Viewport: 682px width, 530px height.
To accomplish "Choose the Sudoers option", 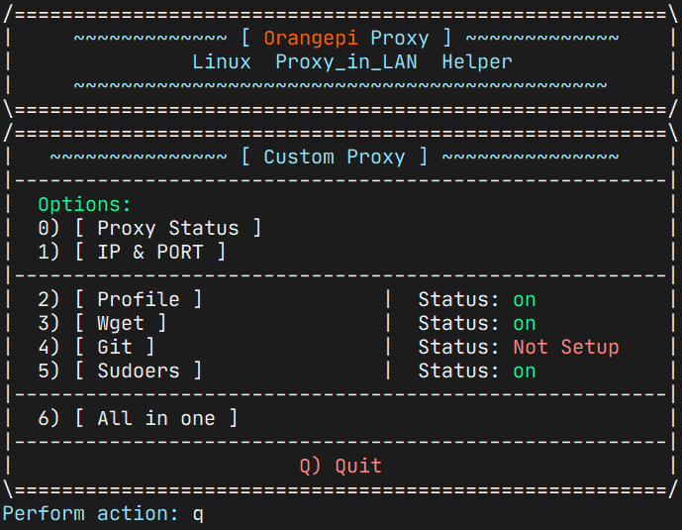I will [120, 371].
